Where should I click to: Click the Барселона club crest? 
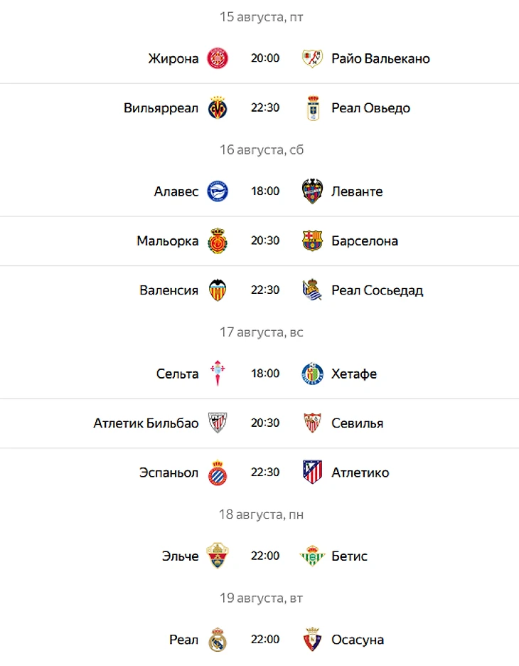coord(312,241)
